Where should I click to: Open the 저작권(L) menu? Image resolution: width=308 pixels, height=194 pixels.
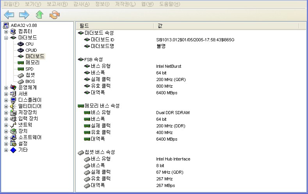click(x=125, y=4)
